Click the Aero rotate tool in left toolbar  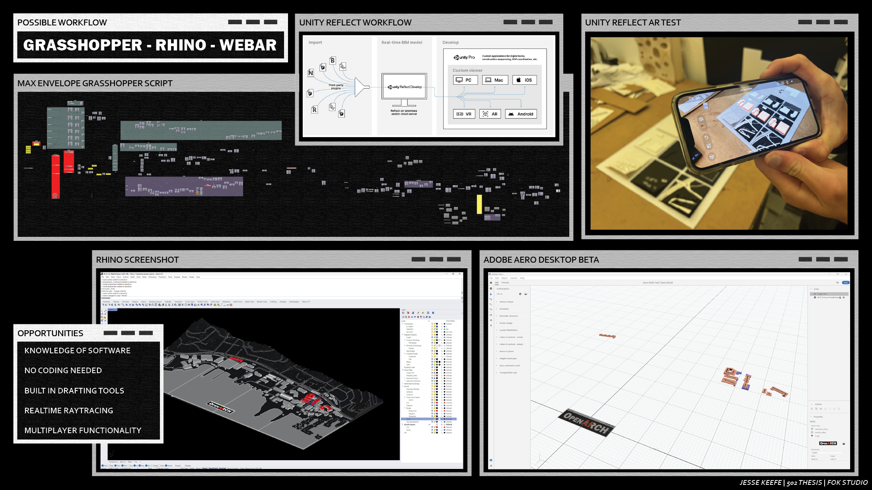point(491,304)
